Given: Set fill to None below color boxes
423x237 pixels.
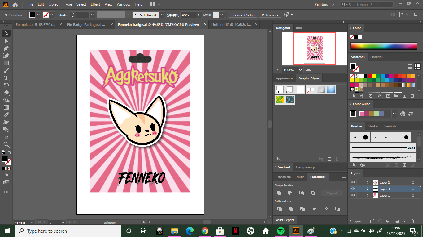Looking at the screenshot, I should point(9,168).
